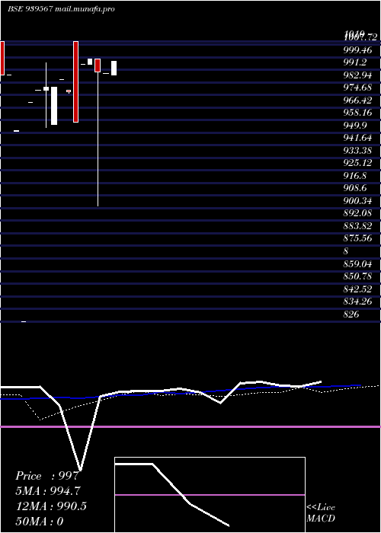Select the 859.04 price level label

click(x=357, y=264)
